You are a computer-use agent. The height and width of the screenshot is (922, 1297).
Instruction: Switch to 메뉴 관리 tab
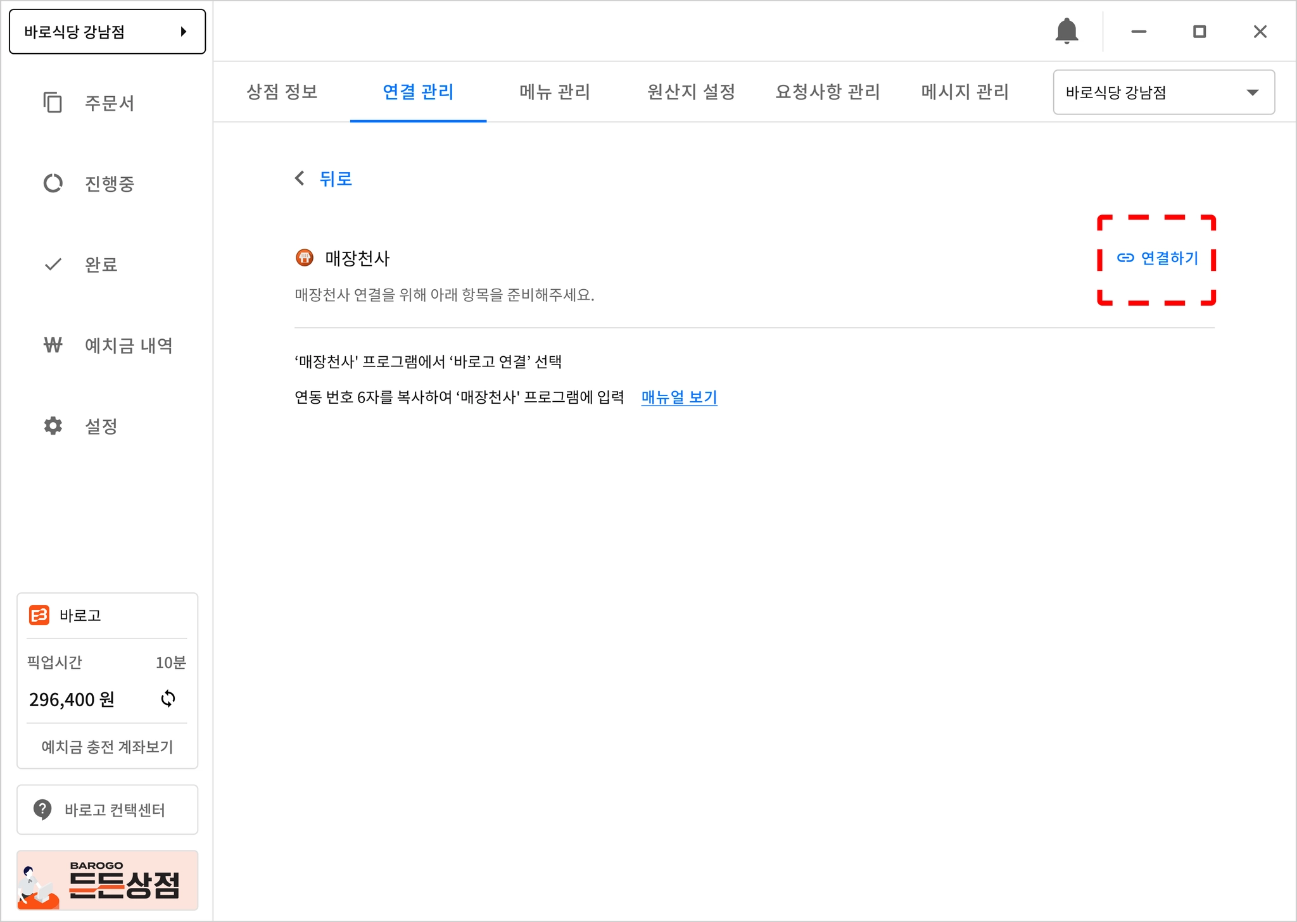pos(555,92)
